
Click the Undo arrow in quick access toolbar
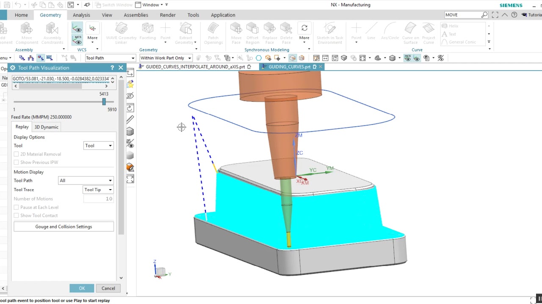point(18,5)
